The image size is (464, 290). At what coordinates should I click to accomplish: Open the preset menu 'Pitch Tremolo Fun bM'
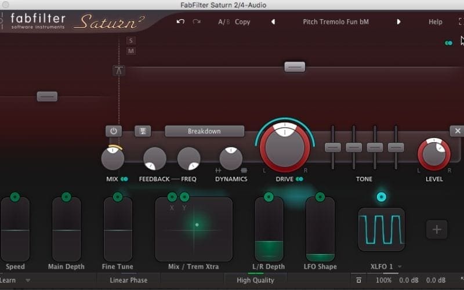click(x=336, y=21)
